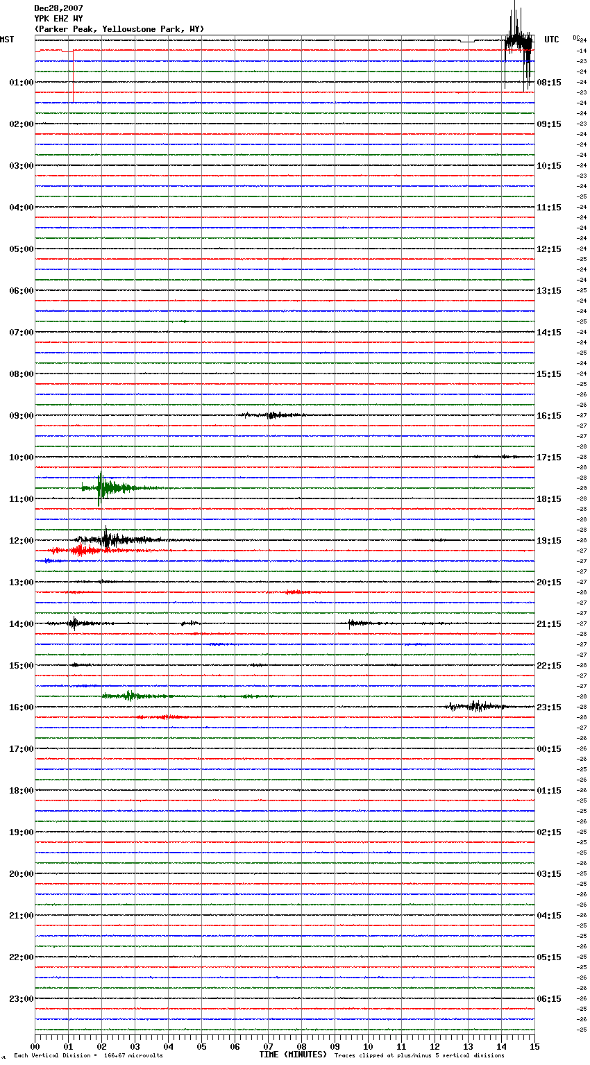
Task: Click the UTC time label "19:15"
Action: click(549, 541)
